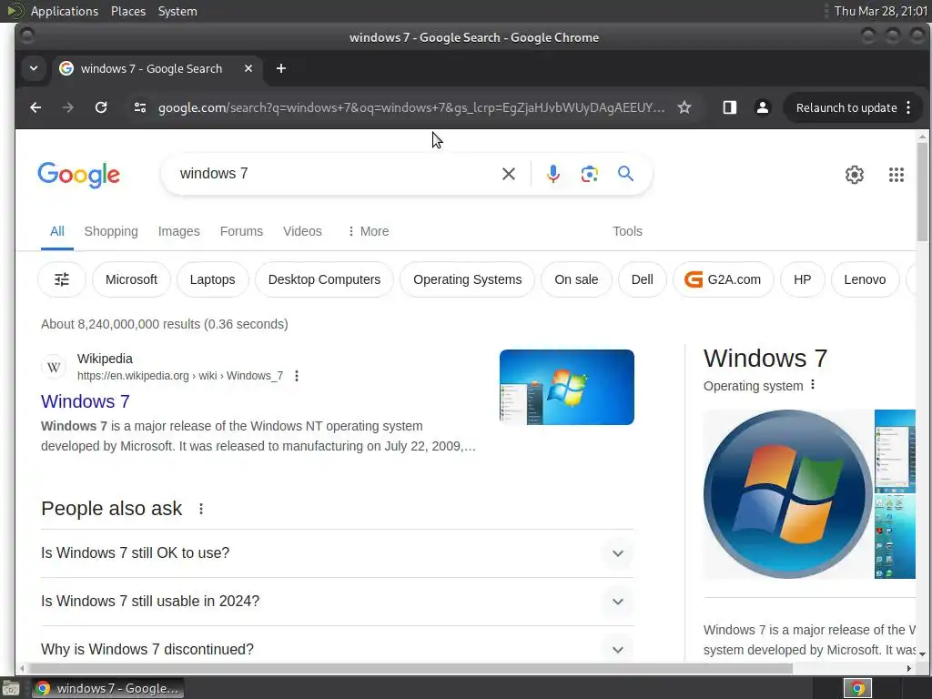Open Google quick settings gear

tap(854, 175)
